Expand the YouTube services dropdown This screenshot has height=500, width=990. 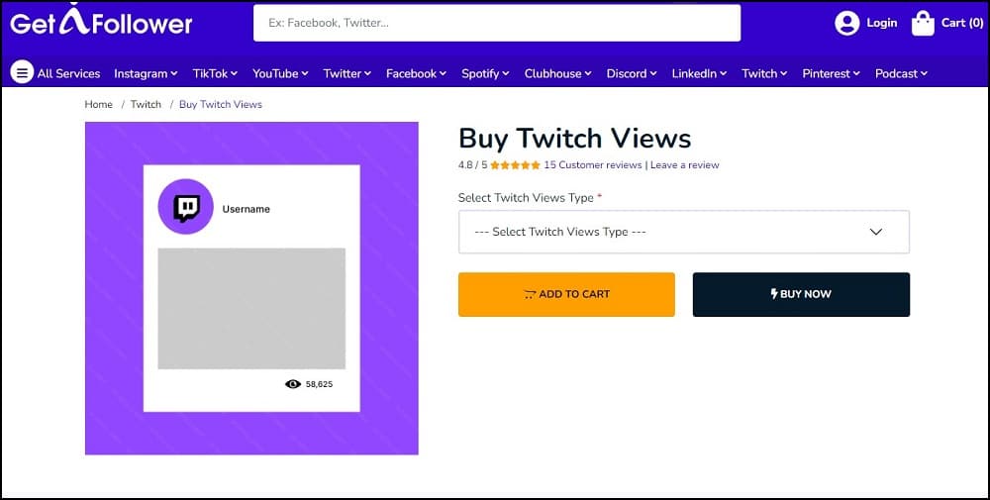(280, 73)
